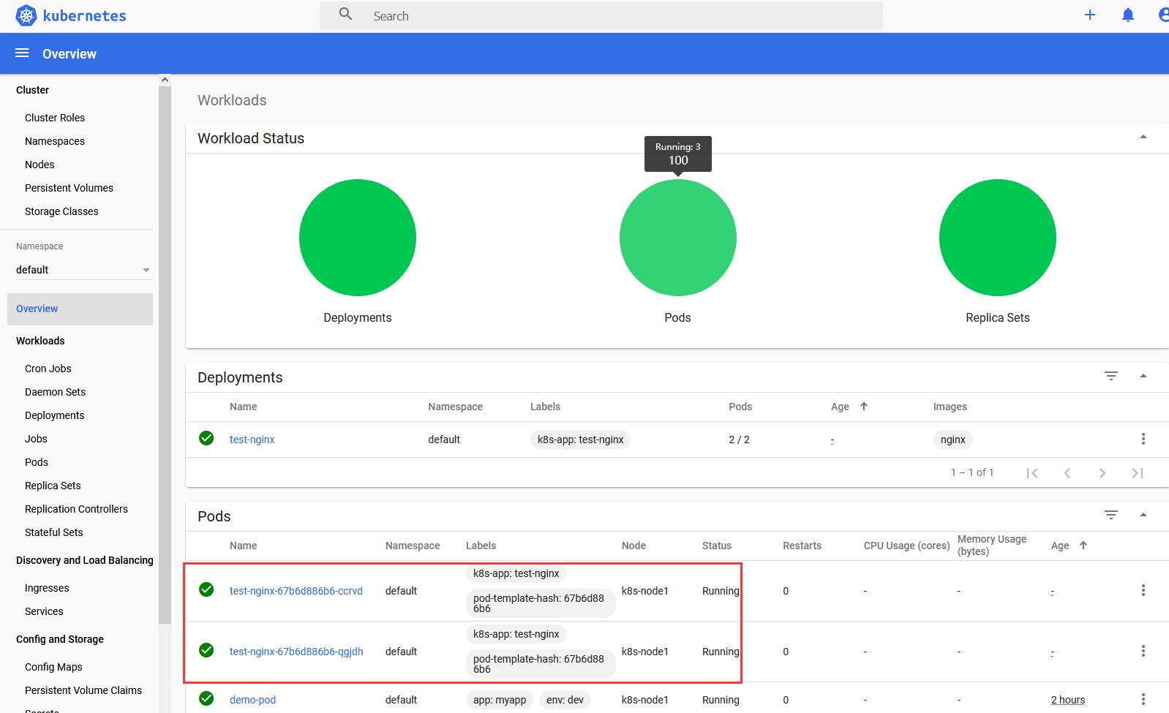The width and height of the screenshot is (1169, 713).
Task: Click the Replica Sets status circle
Action: (998, 238)
